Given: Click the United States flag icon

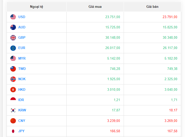Looking at the screenshot, I should (13, 17).
